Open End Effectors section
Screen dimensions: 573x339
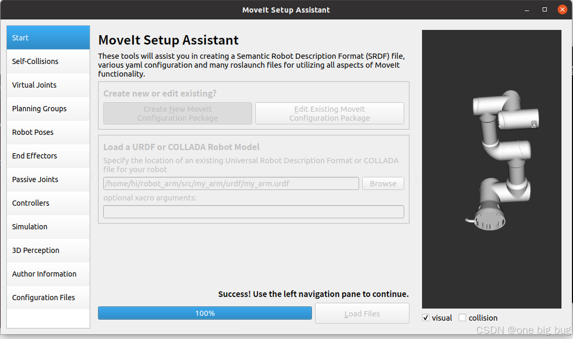tap(48, 156)
